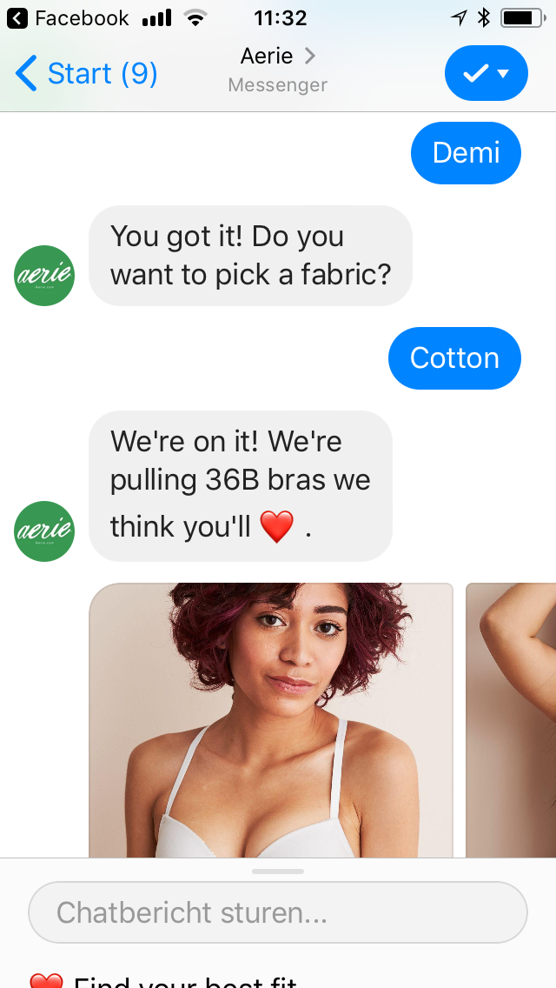
Task: Open Aerie profile via the title chevron
Action: pos(309,56)
